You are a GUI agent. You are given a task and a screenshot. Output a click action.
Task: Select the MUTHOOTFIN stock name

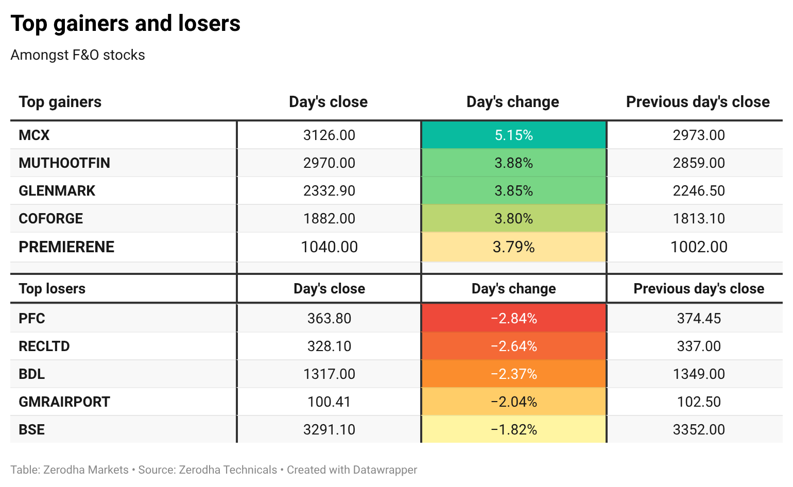[x=64, y=163]
